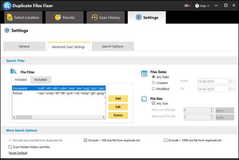
Task: Select the Settings top tab
Action: (147, 17)
